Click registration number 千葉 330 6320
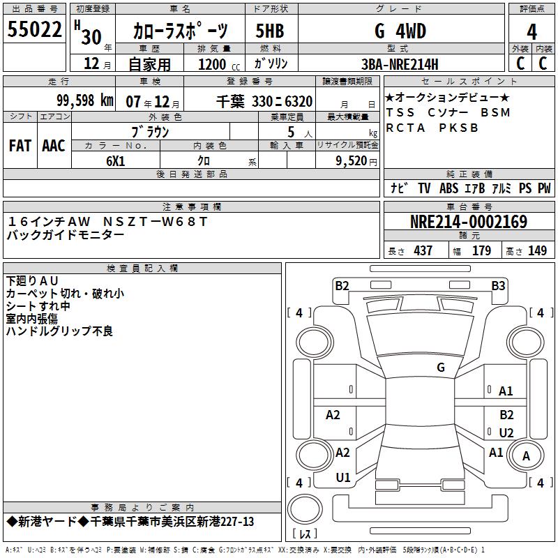558x558 pixels. pyautogui.click(x=264, y=101)
